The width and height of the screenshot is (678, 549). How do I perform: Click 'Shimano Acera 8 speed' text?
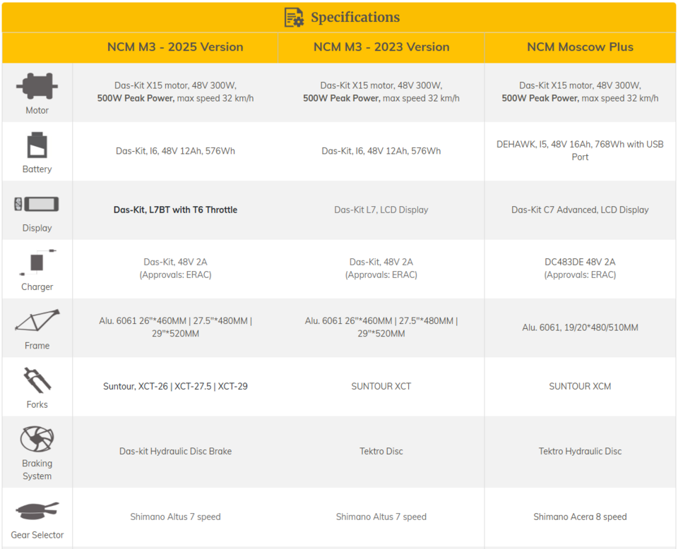pos(580,517)
